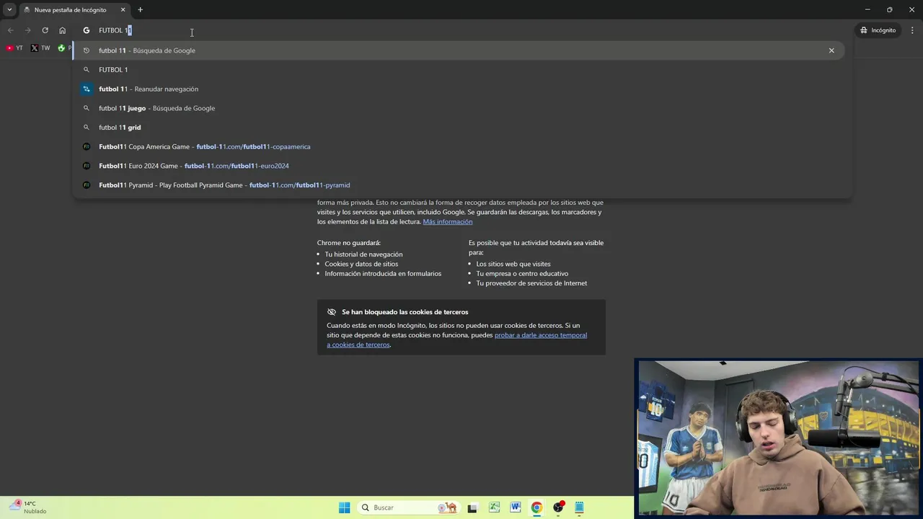Choose futbol 11 Búsqueda de Google suggestion
Image resolution: width=923 pixels, height=519 pixels.
point(459,50)
